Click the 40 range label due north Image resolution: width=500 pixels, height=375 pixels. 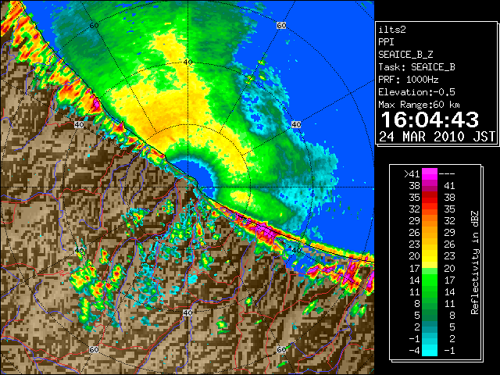(187, 62)
